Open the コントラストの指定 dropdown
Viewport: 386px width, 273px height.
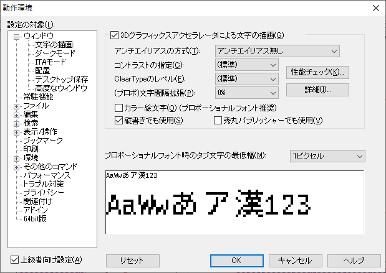coord(246,65)
